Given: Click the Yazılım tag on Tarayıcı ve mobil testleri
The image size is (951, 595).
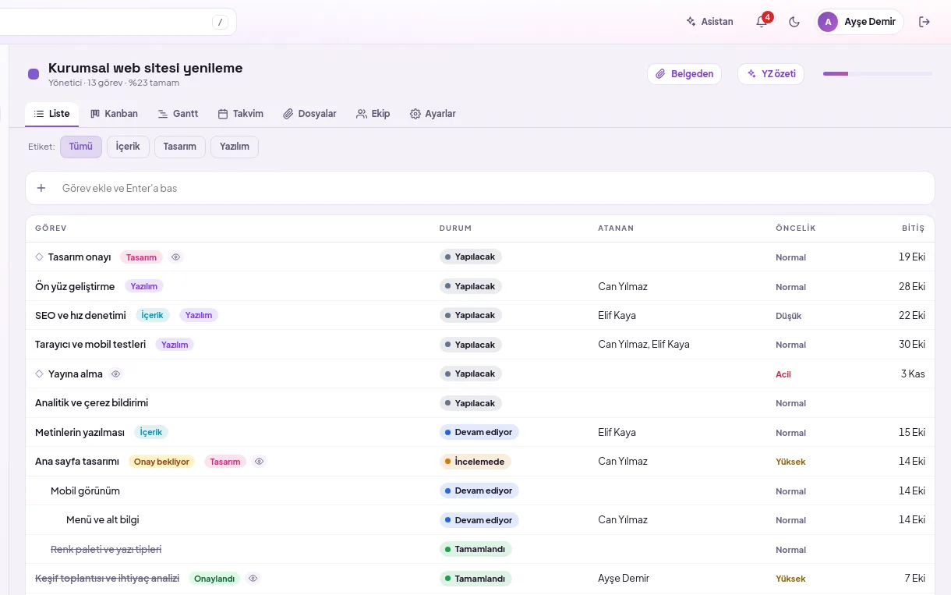Looking at the screenshot, I should point(175,345).
